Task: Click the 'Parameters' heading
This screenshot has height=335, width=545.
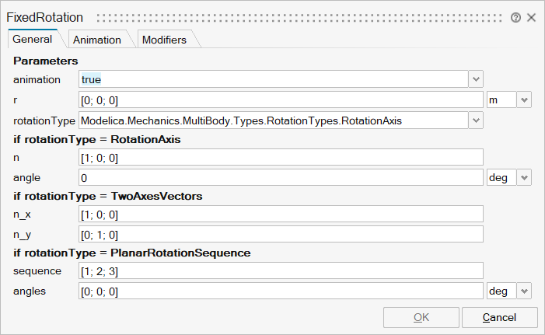Action: click(46, 61)
